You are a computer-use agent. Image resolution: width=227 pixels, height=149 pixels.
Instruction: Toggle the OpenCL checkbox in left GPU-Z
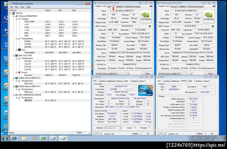pos(109,68)
